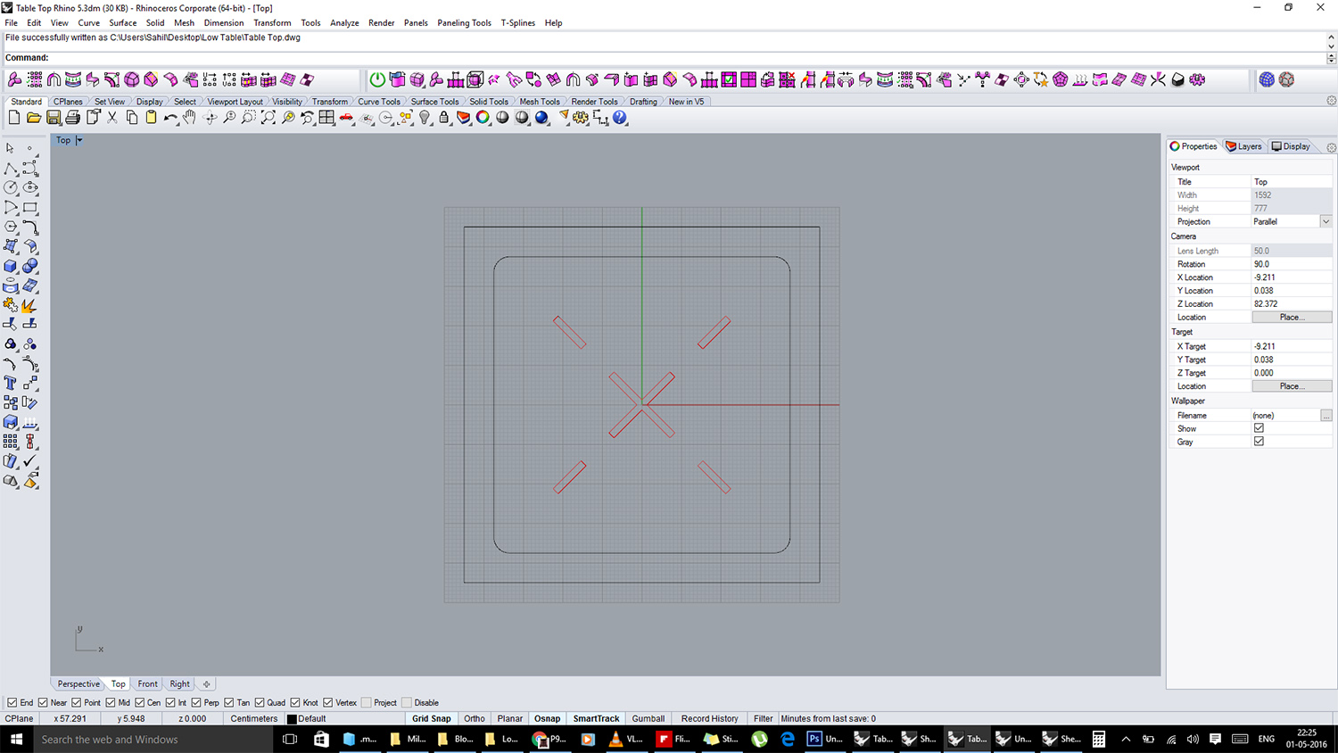Click the Print icon
The height and width of the screenshot is (753, 1338).
tap(73, 118)
